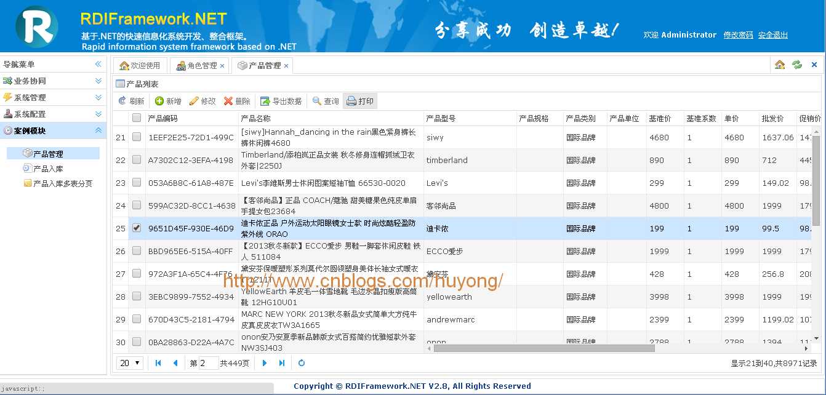Collapse the navigation menu panel

pyautogui.click(x=98, y=64)
